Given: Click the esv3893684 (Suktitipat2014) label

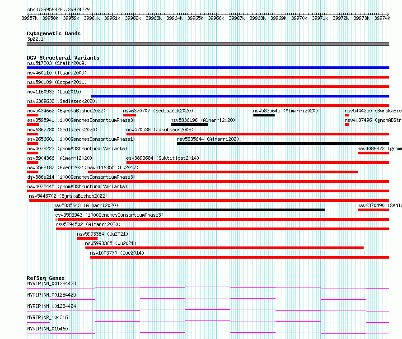Looking at the screenshot, I should click(163, 158).
